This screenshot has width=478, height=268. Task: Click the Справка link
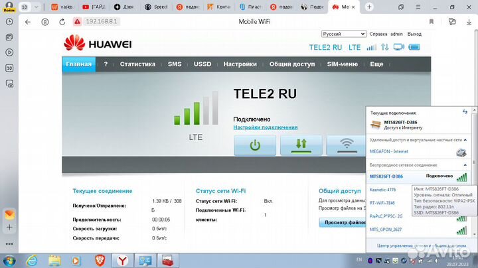pos(378,34)
